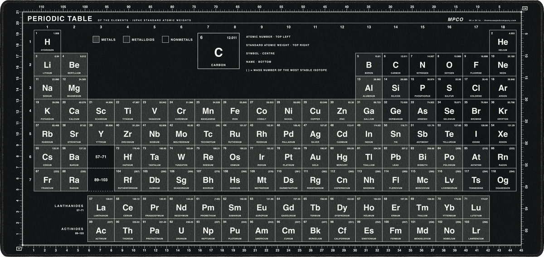Open the themousepadcompany.com link text
The image size is (544, 257).
500,20
